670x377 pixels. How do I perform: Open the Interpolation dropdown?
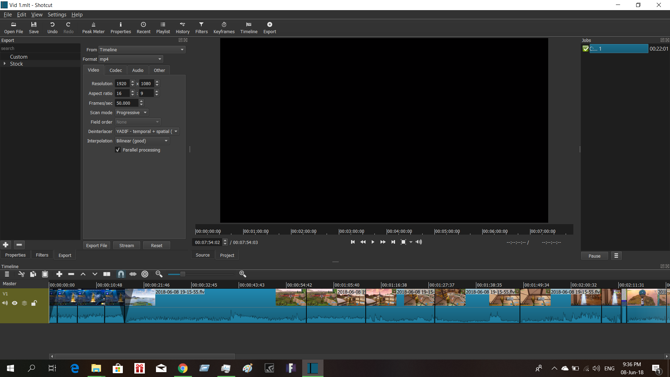click(x=142, y=141)
